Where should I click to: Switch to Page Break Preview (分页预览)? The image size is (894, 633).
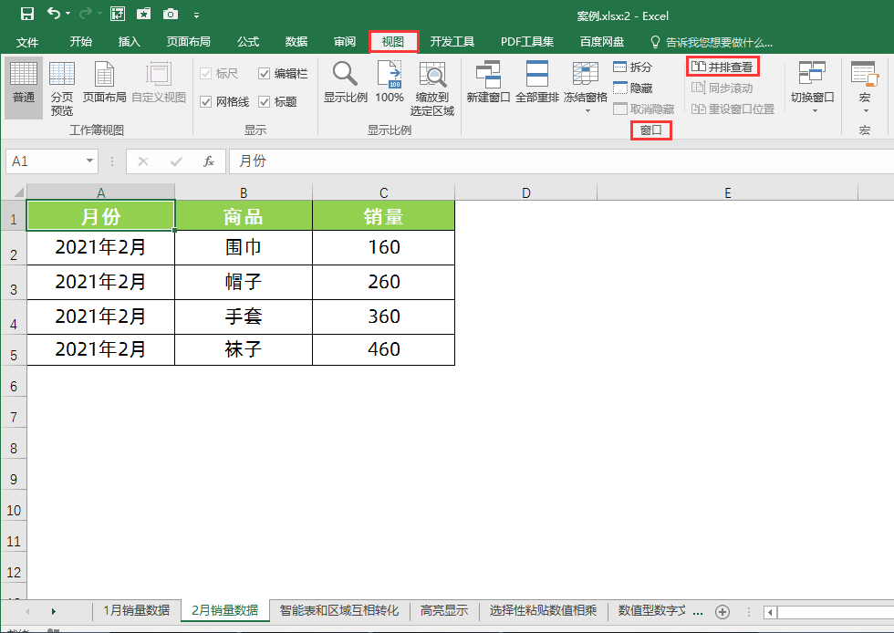[x=62, y=88]
